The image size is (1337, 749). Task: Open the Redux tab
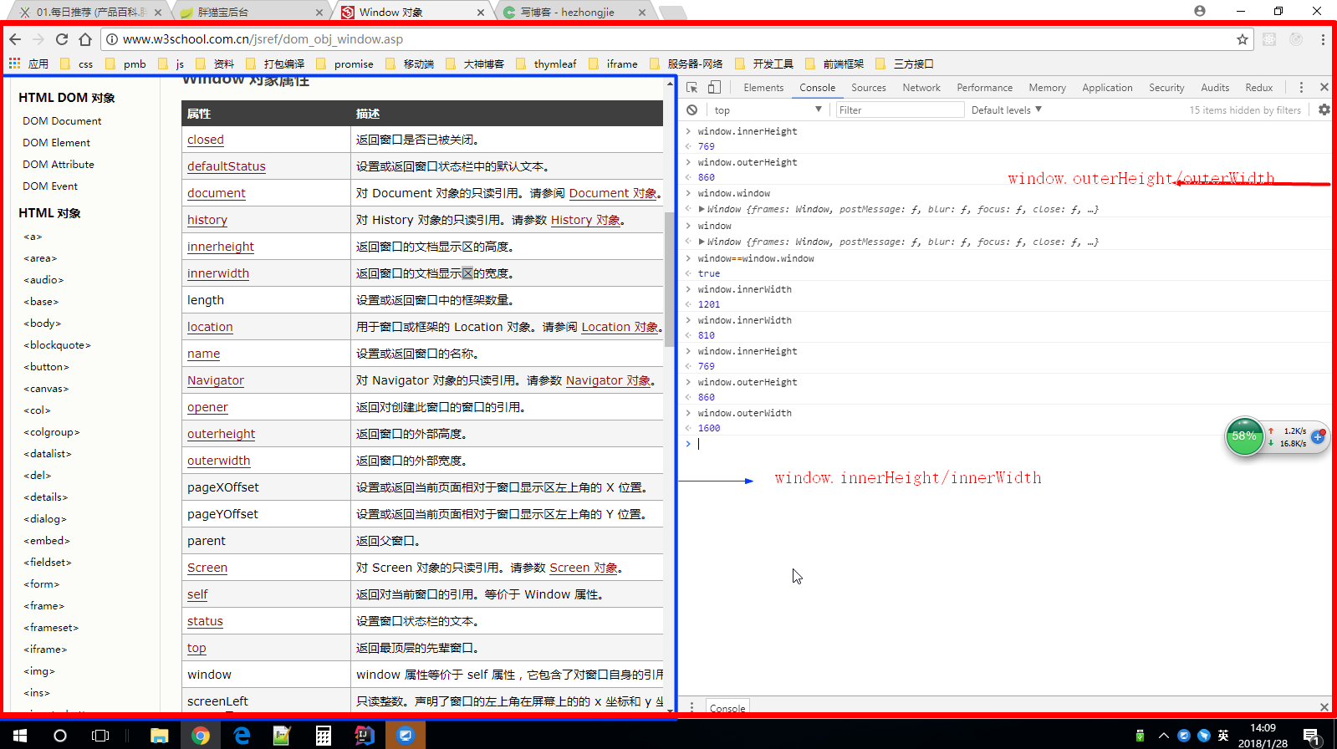pos(1258,87)
